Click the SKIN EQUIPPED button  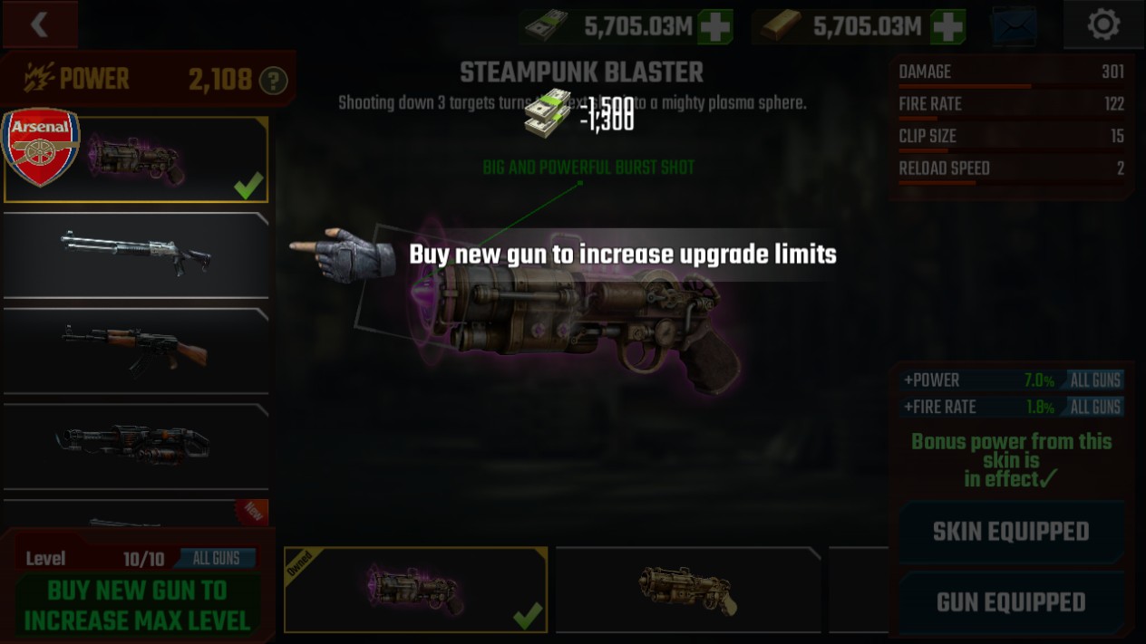click(x=1011, y=532)
